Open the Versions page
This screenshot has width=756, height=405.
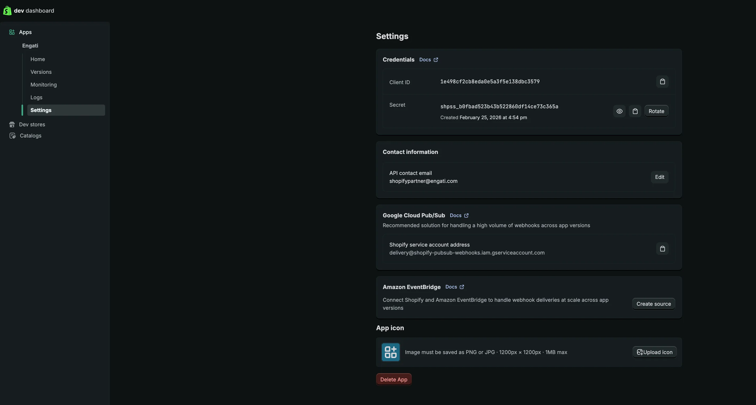coord(41,72)
